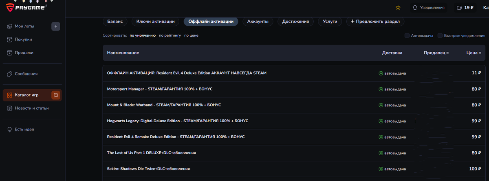489x181 pixels.
Task: Click the Мои лоты sidebar icon
Action: point(10,26)
